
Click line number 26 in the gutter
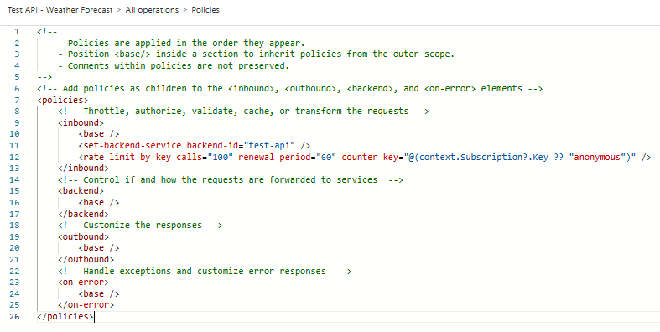click(x=14, y=316)
